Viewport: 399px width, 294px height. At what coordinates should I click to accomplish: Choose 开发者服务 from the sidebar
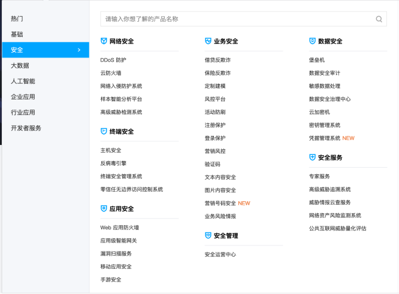click(26, 128)
